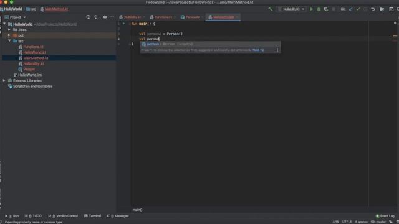Viewport: 399px width, 224px height.
Task: Click the run gutter arrow beside fun main()
Action: [x=123, y=24]
